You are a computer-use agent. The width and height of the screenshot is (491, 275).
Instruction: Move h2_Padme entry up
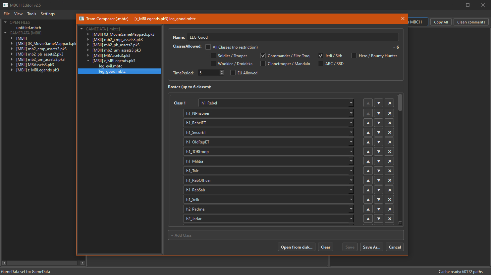[368, 209]
